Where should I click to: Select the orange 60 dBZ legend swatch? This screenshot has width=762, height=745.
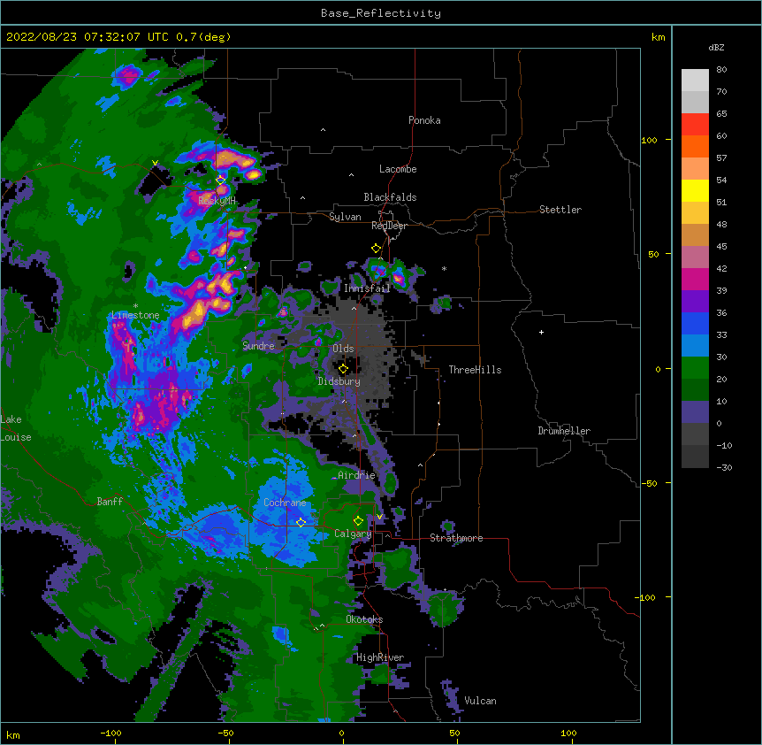[x=695, y=146]
